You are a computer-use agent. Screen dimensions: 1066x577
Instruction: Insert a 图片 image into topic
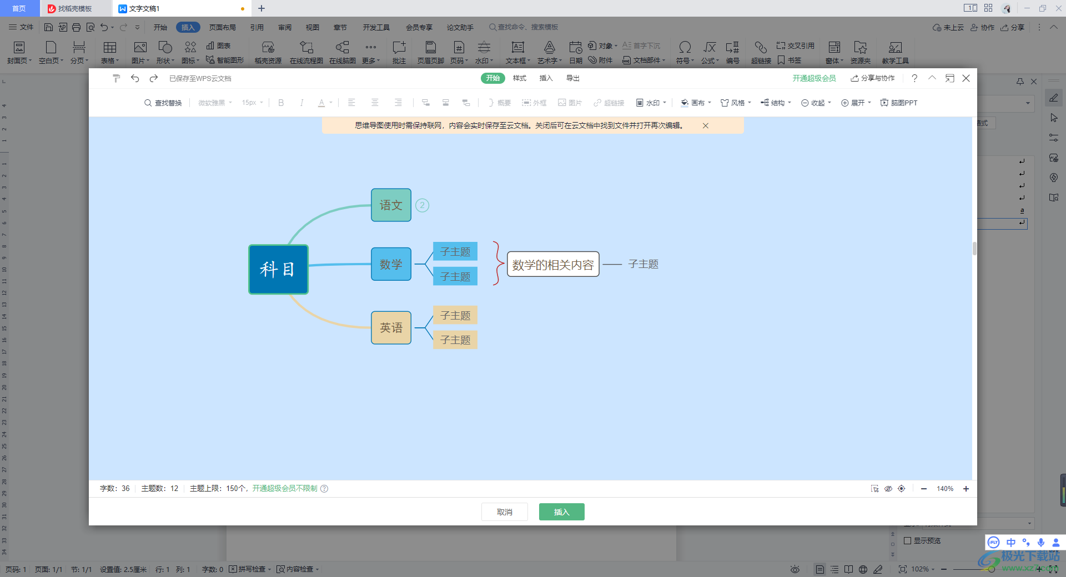pyautogui.click(x=570, y=103)
